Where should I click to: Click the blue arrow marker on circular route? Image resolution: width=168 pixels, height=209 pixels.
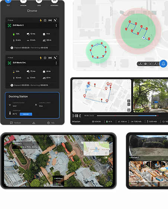pos(97,44)
